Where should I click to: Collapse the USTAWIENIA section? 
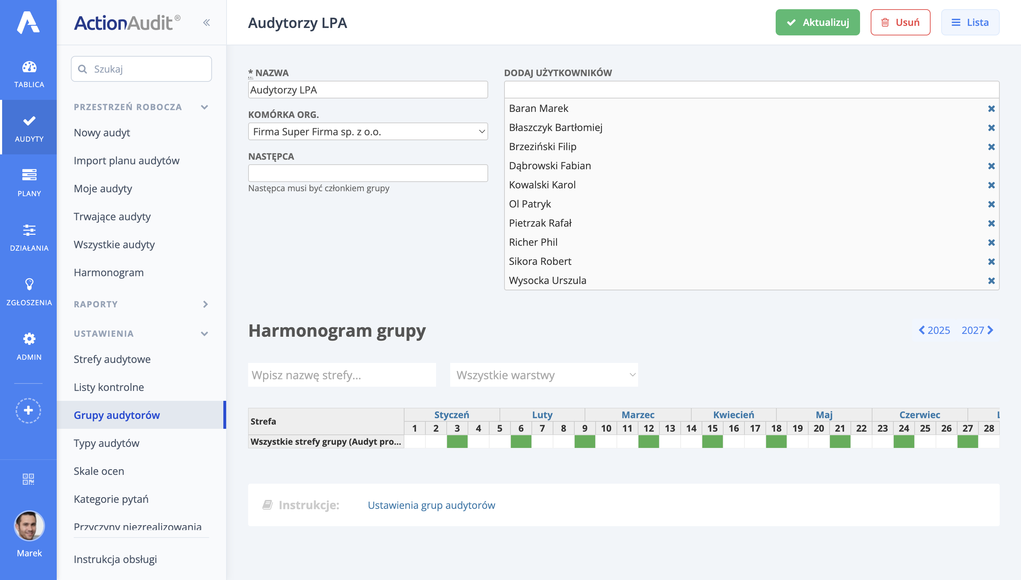[x=205, y=334]
